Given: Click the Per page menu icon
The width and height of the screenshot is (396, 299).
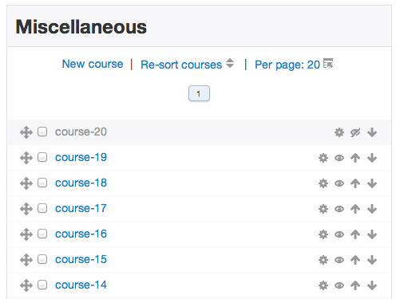Looking at the screenshot, I should click(328, 63).
